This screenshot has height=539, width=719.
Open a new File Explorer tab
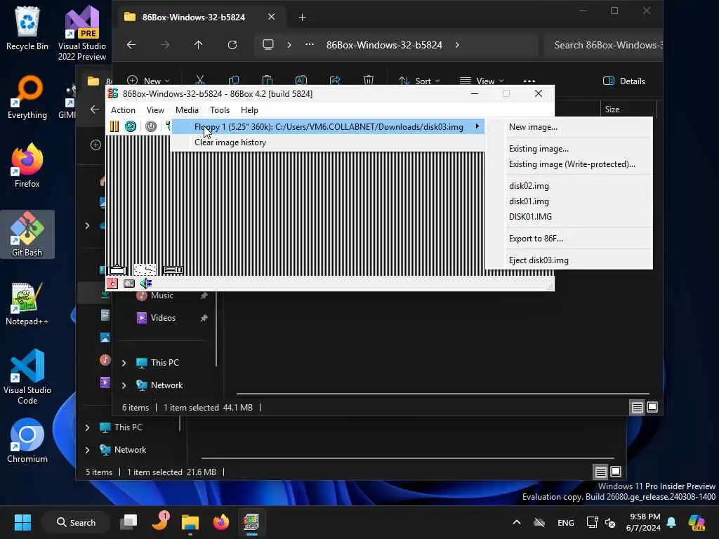pyautogui.click(x=302, y=18)
